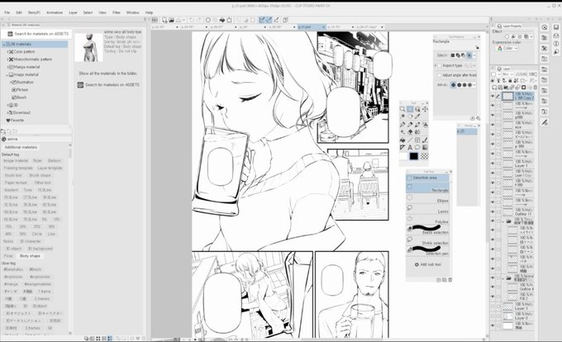Toggle visibility of Layer 3
This screenshot has width=562, height=342.
(x=493, y=306)
